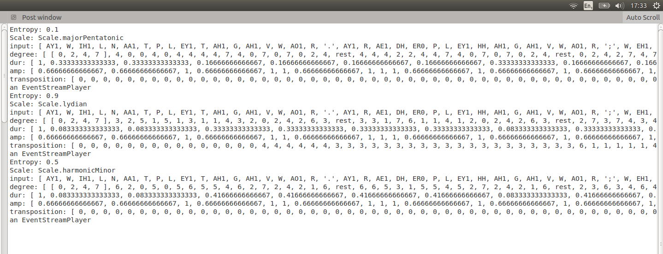Click the Post window title label
663x254 pixels.
(x=42, y=17)
